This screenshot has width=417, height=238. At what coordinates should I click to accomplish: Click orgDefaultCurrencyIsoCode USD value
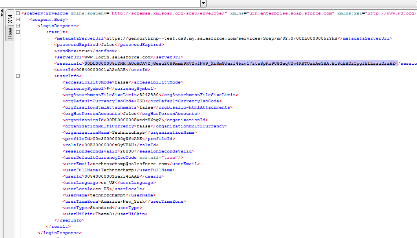[141, 101]
